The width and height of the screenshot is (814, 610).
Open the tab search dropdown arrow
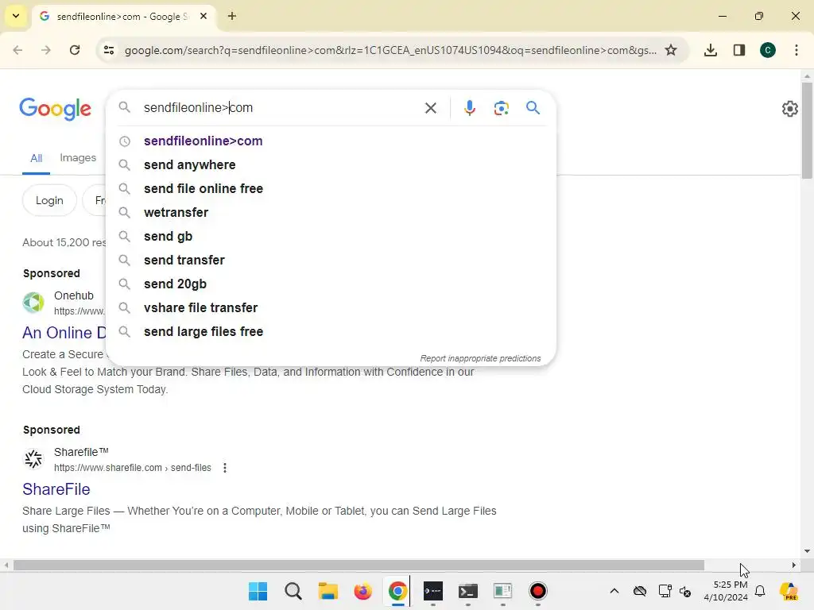(x=16, y=16)
